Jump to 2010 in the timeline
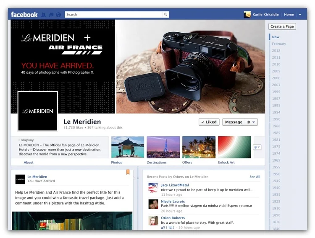Image resolution: width=315 pixels, height=238 pixels. (276, 64)
